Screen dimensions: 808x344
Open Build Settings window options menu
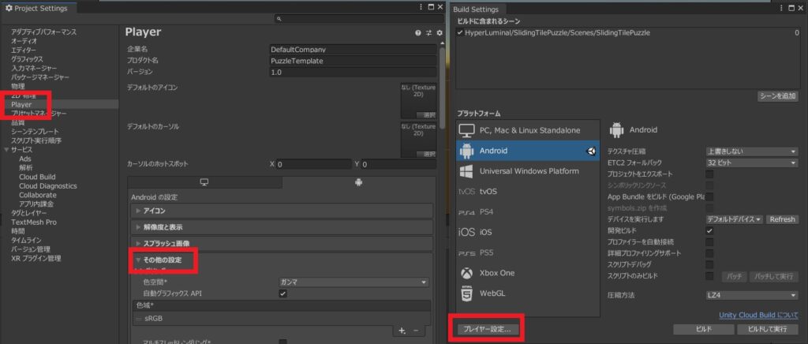coord(780,7)
